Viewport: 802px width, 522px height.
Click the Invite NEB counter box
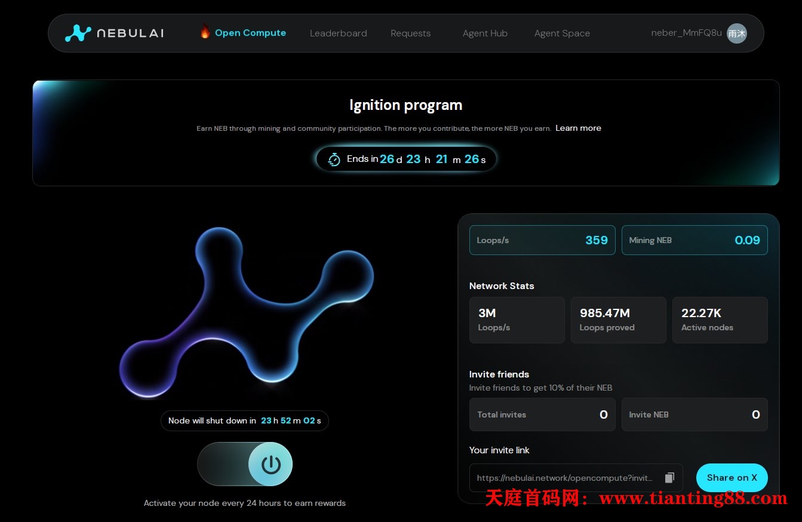695,414
